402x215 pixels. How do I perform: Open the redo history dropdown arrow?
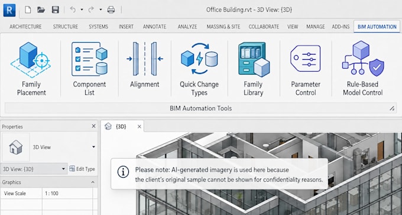100,9
